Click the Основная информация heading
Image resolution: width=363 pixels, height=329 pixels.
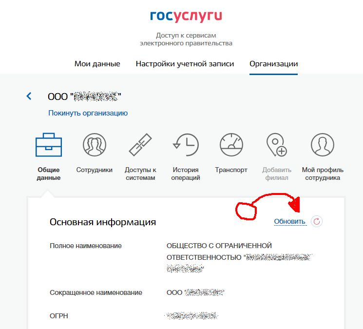[x=103, y=222]
